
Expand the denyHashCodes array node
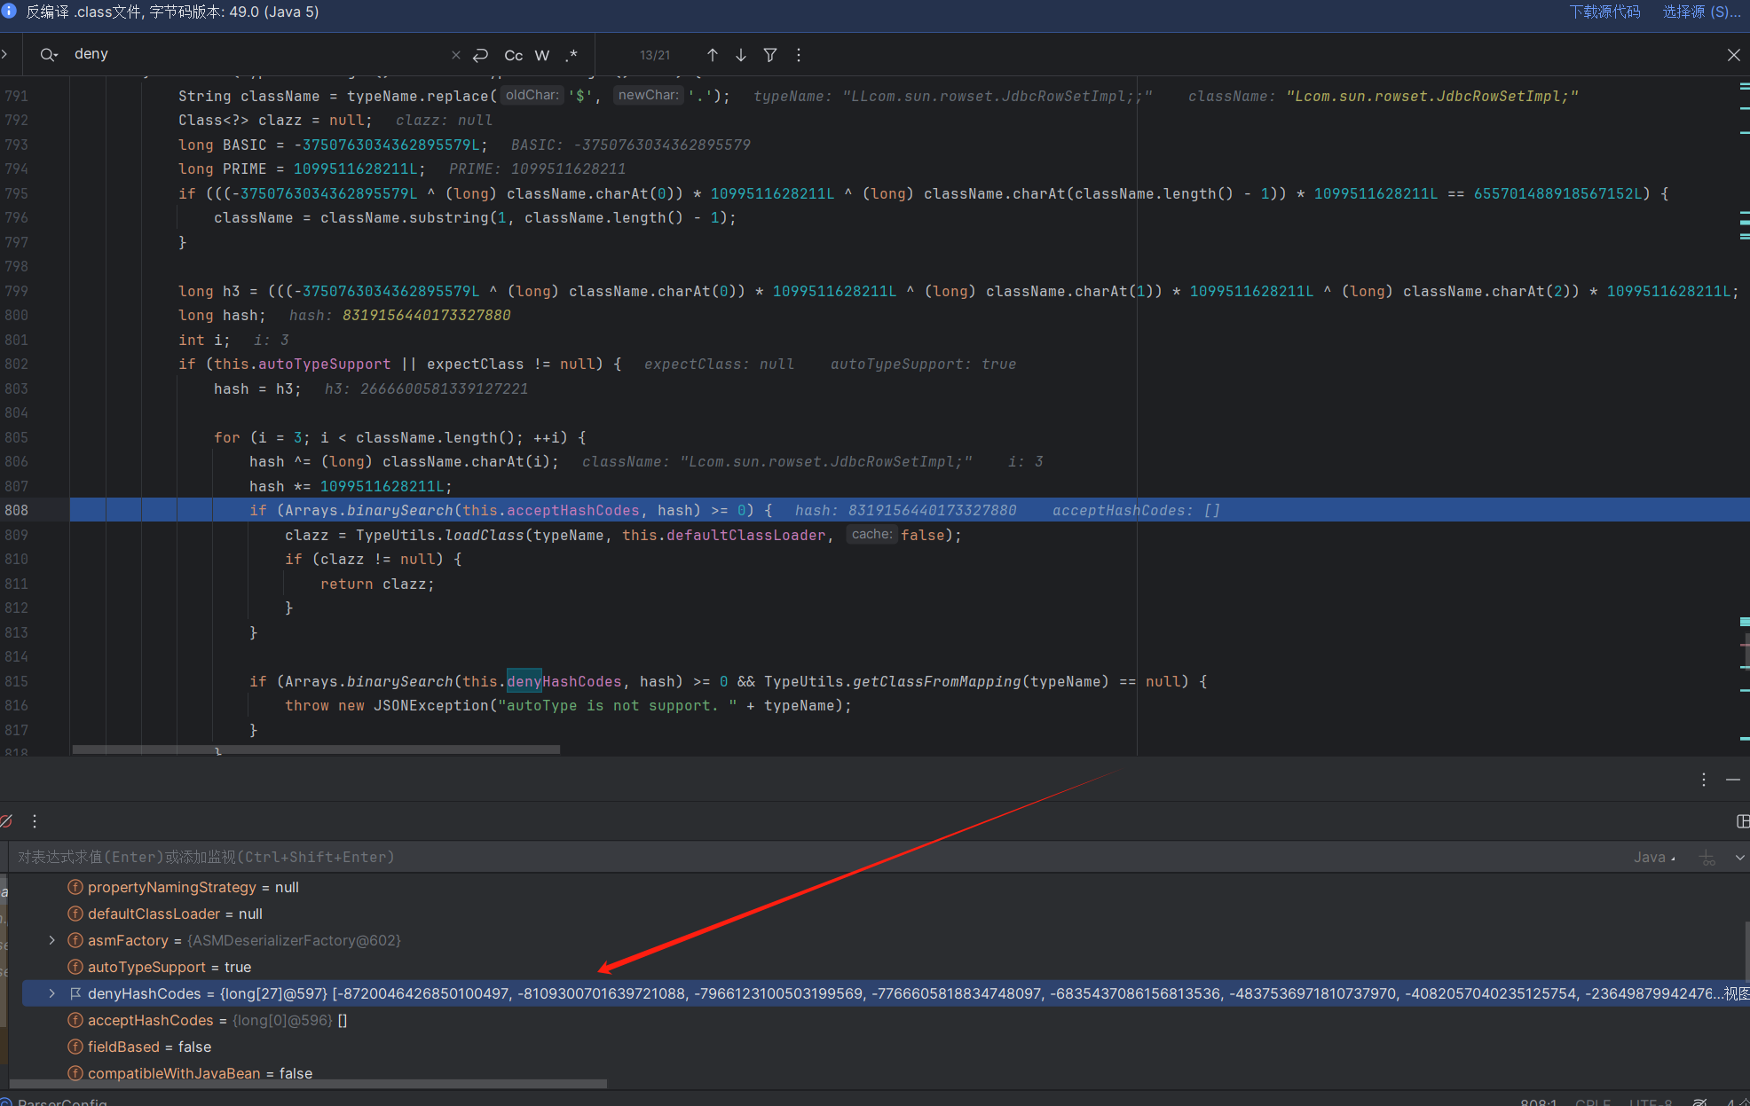pos(51,993)
